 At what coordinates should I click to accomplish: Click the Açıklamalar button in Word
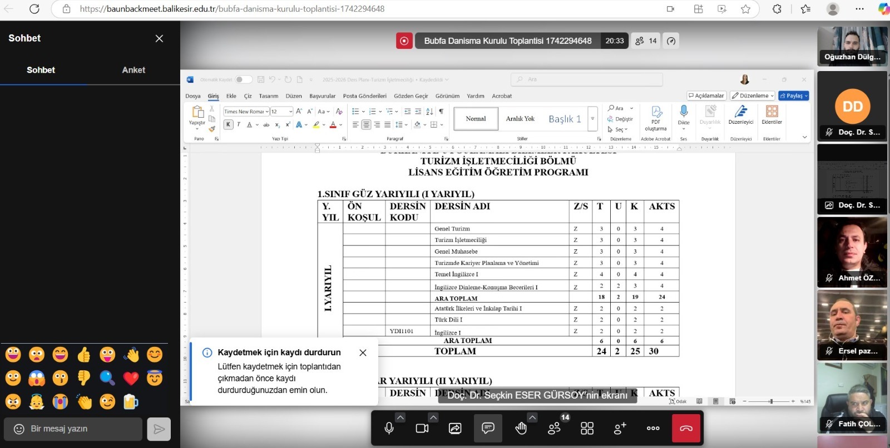click(x=706, y=95)
